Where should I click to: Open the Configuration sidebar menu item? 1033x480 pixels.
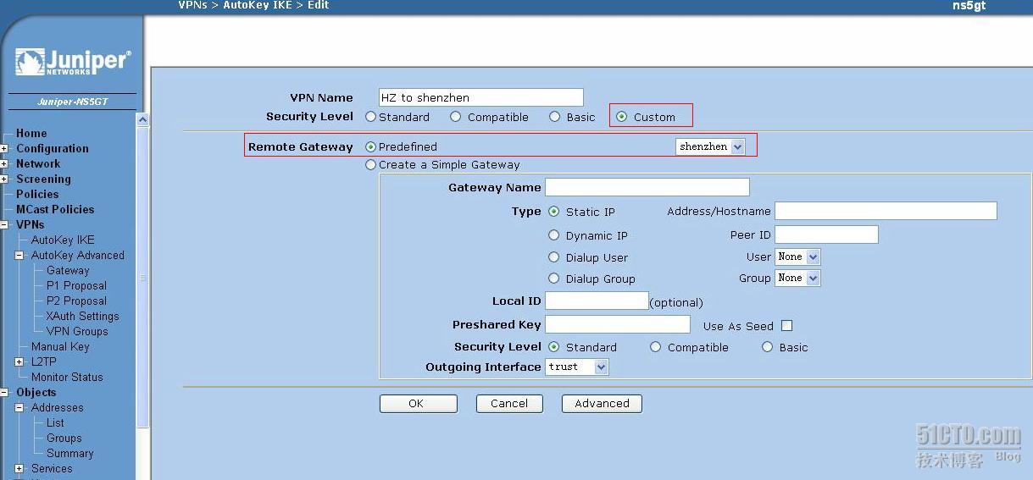[x=53, y=148]
